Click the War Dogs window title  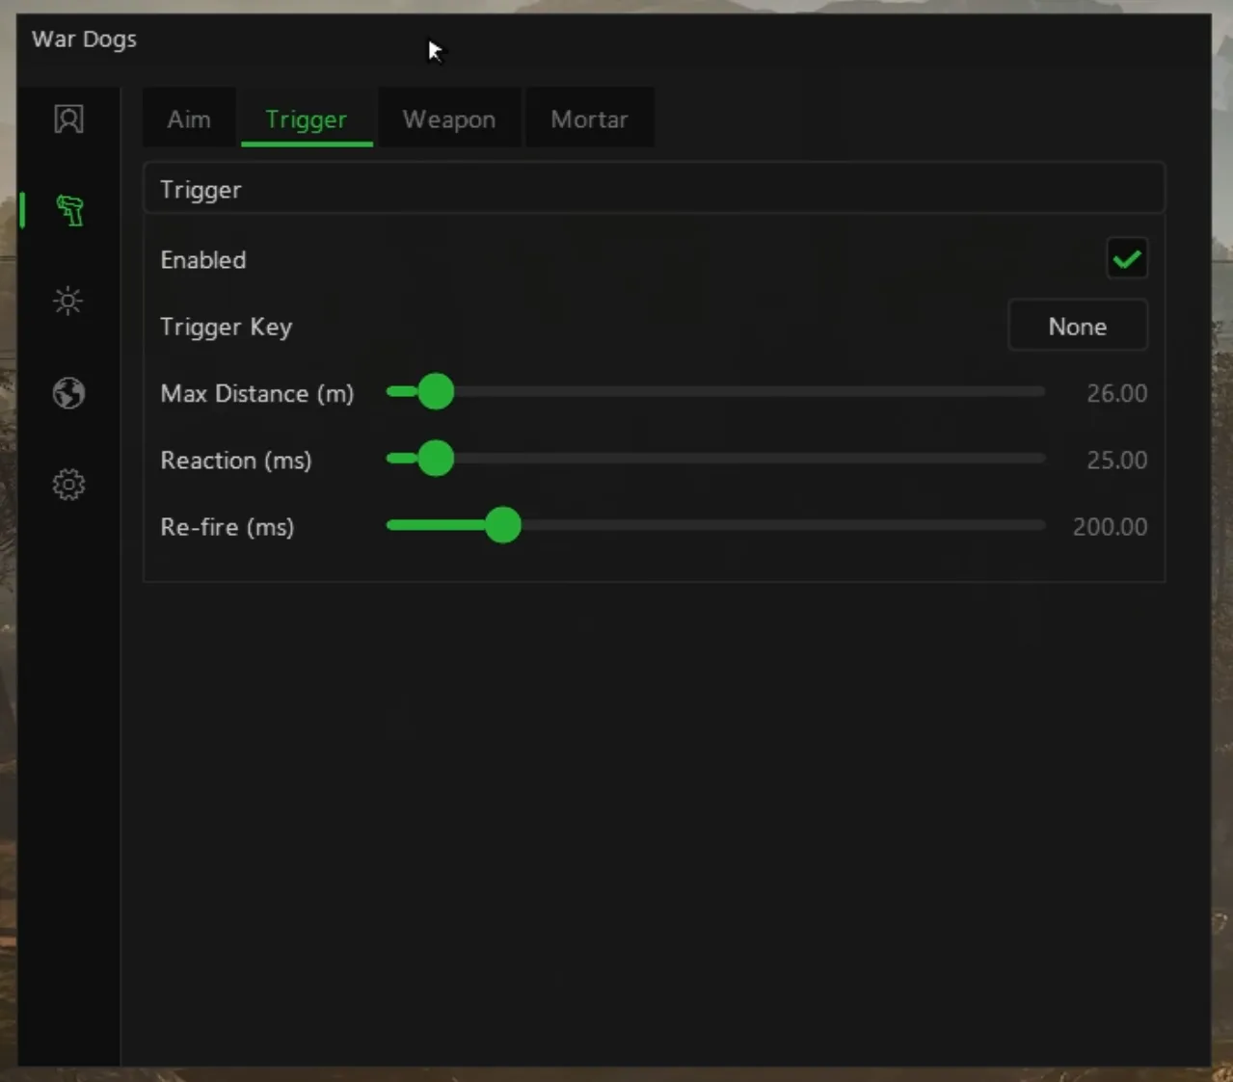84,40
